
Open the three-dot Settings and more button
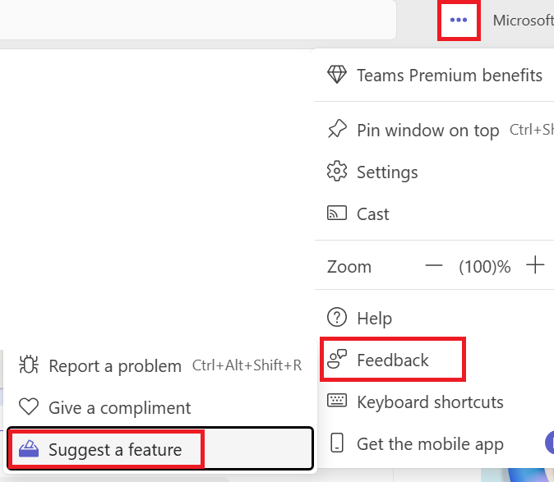point(459,20)
